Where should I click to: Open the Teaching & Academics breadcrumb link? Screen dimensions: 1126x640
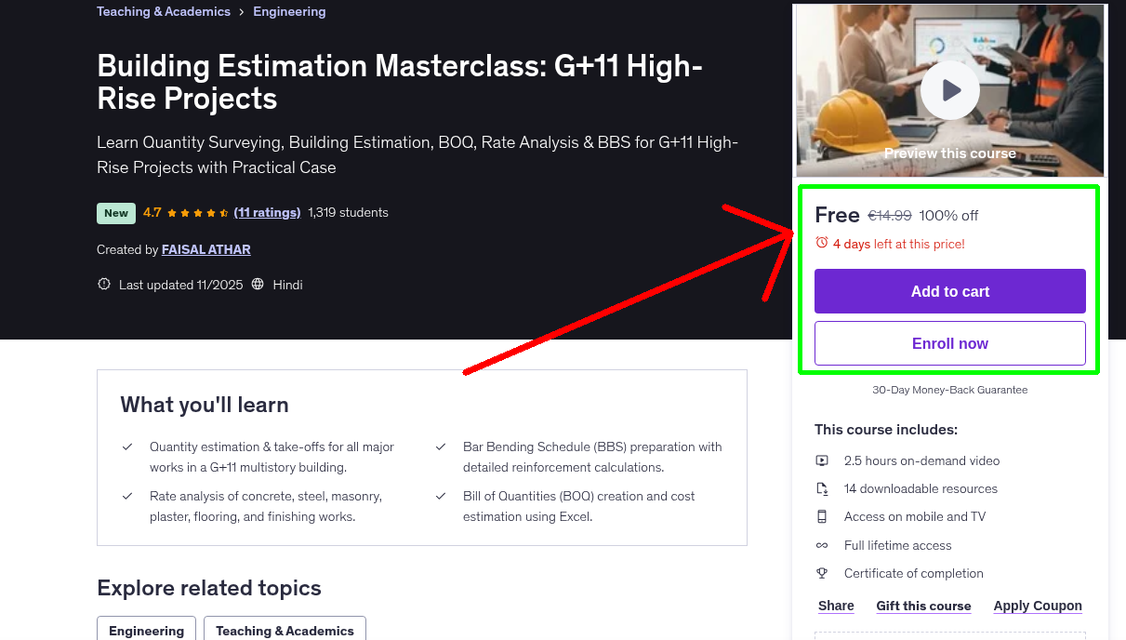coord(163,11)
